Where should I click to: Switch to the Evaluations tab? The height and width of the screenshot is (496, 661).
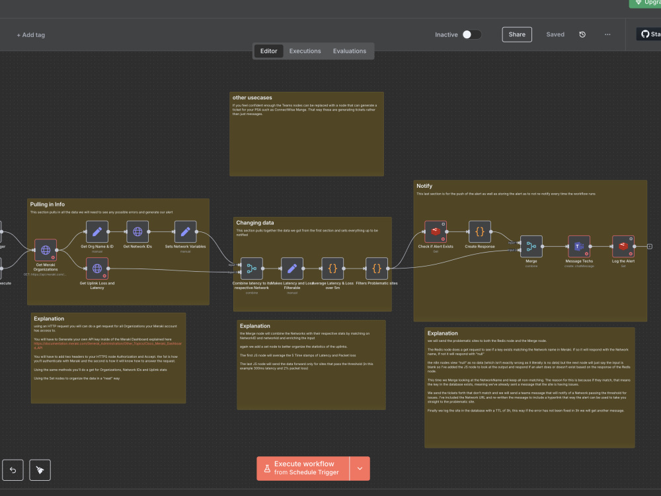click(350, 51)
